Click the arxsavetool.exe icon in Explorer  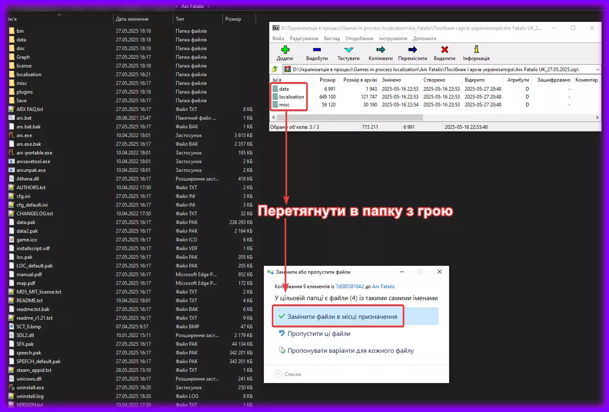pyautogui.click(x=12, y=161)
